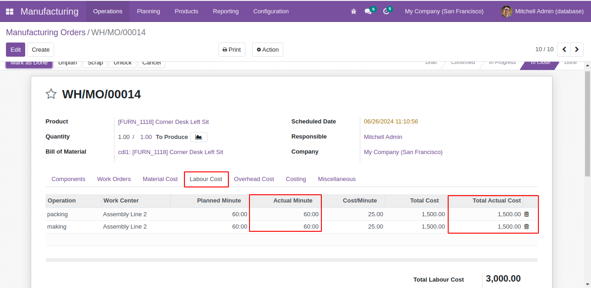Switch to the Work Orders tab
Screen dimensions: 591x288
pos(114,179)
